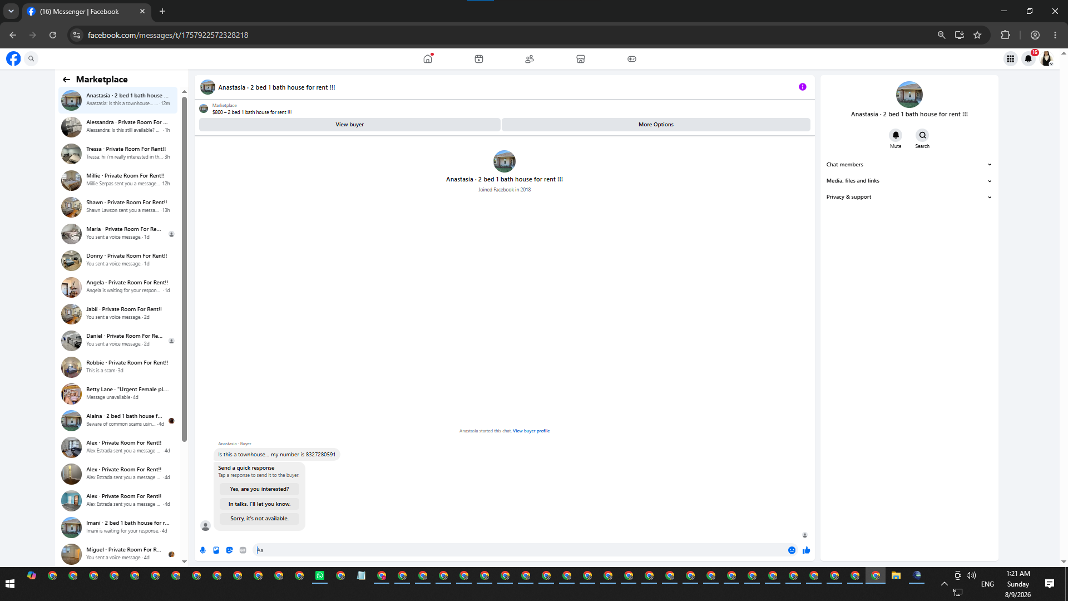
Task: Open Robbie's 'This is a scam' chat
Action: (x=118, y=367)
